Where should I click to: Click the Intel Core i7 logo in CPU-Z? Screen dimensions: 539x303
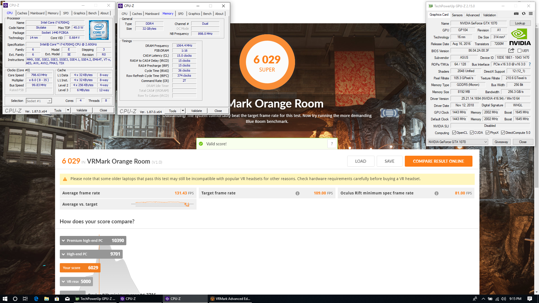tap(99, 30)
